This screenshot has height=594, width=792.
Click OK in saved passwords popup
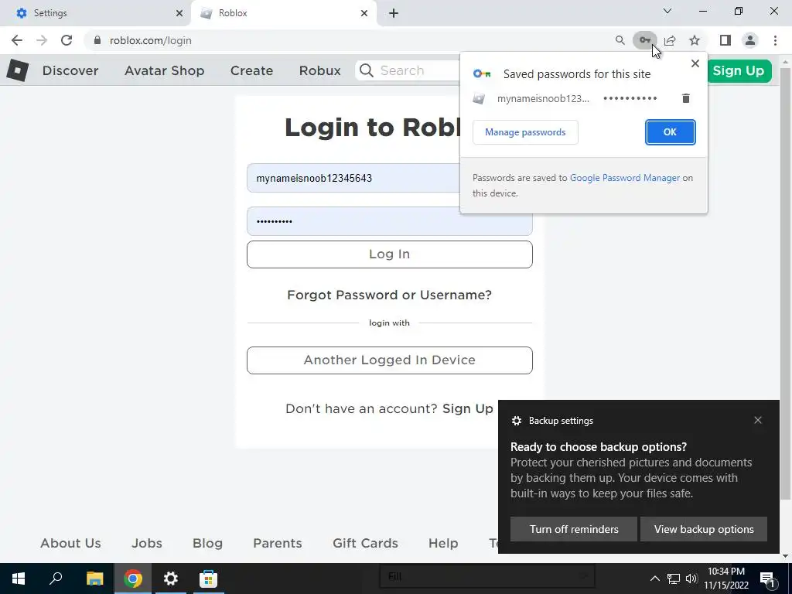point(671,132)
